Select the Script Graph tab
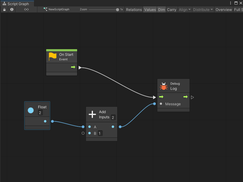 [17, 4]
